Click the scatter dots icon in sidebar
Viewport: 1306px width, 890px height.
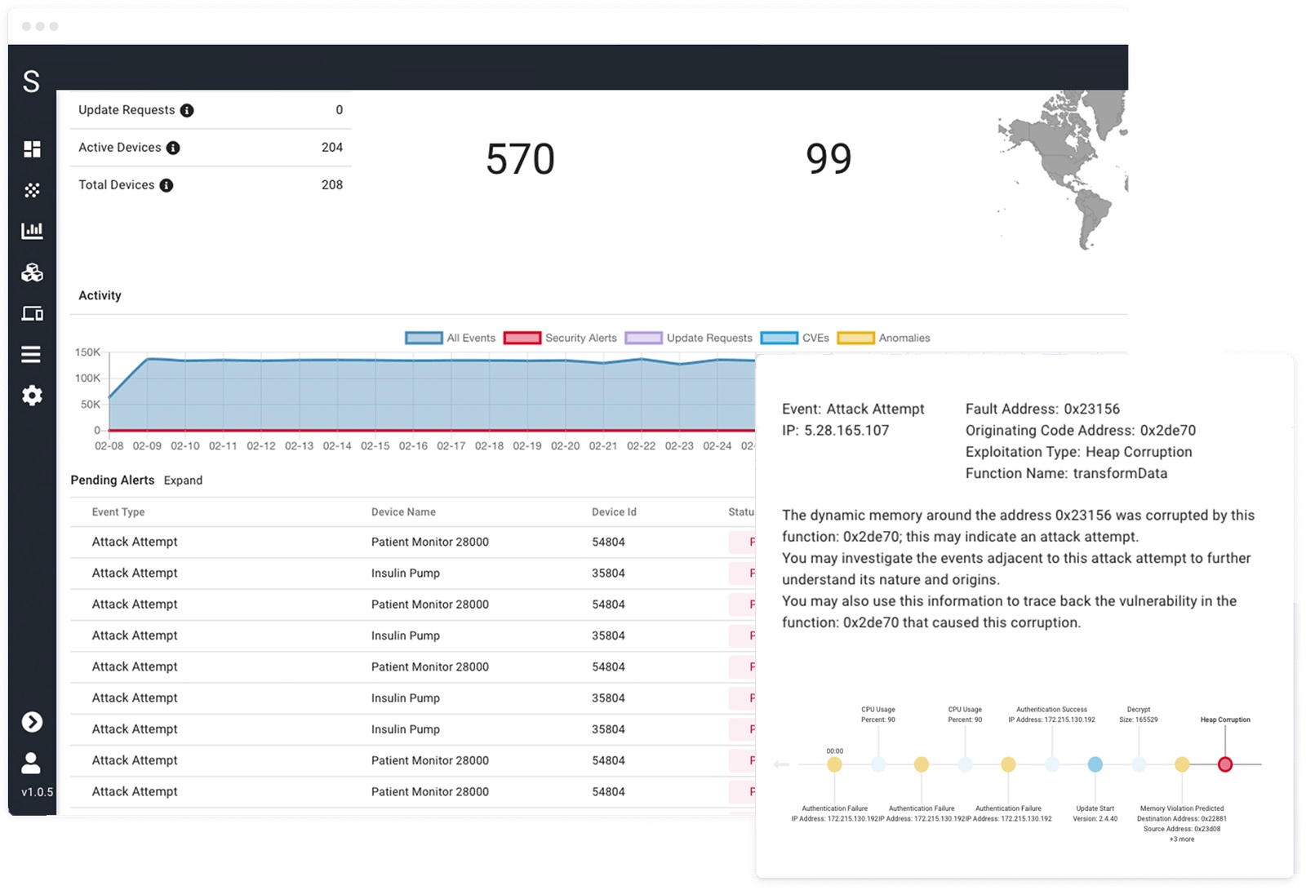coord(32,190)
